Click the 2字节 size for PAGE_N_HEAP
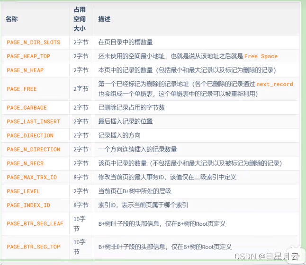The height and width of the screenshot is (265, 306). coord(81,70)
